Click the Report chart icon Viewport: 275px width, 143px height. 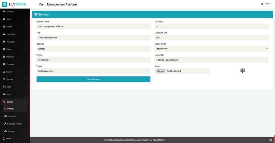click(x=4, y=72)
